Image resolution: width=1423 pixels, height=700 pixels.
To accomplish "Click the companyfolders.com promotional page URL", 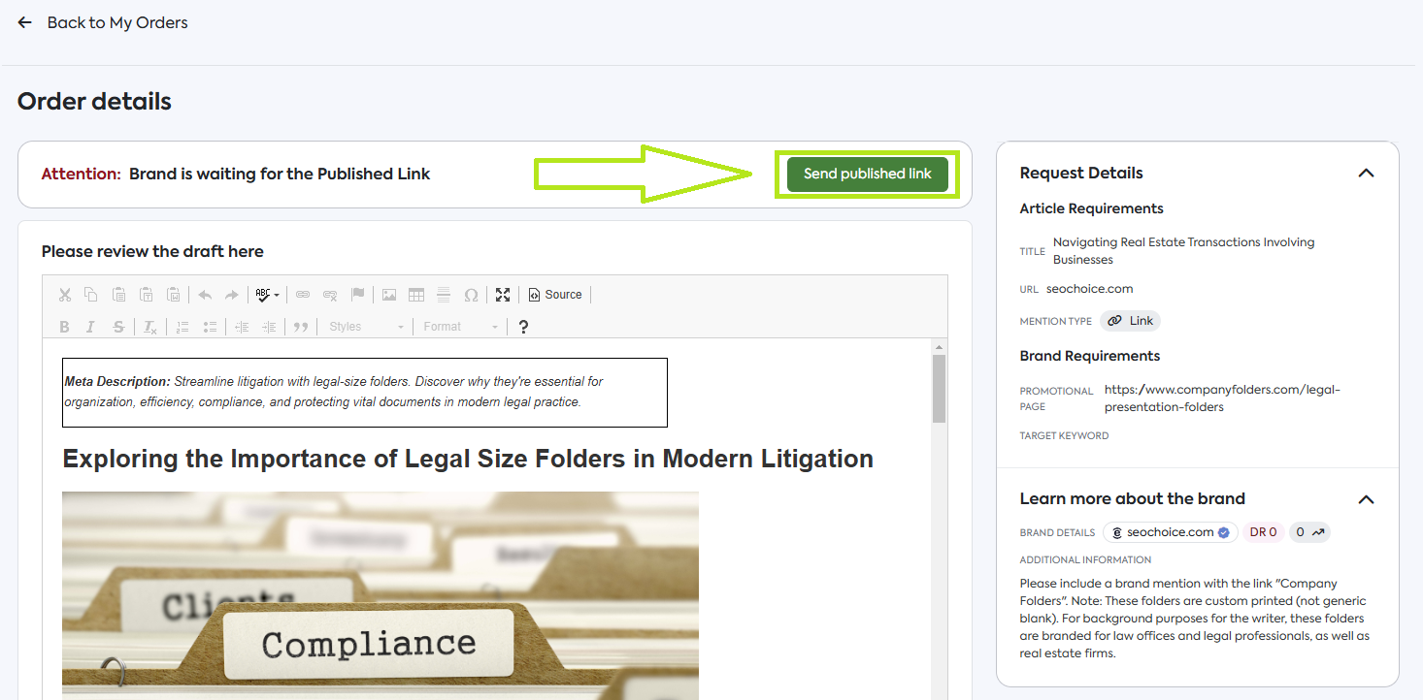I will point(1222,398).
